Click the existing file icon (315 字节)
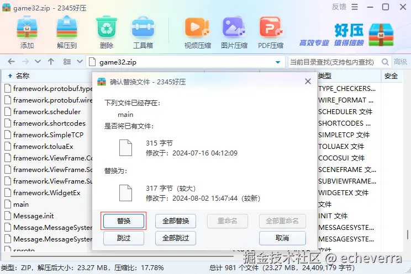The height and width of the screenshot is (274, 411). click(125, 148)
